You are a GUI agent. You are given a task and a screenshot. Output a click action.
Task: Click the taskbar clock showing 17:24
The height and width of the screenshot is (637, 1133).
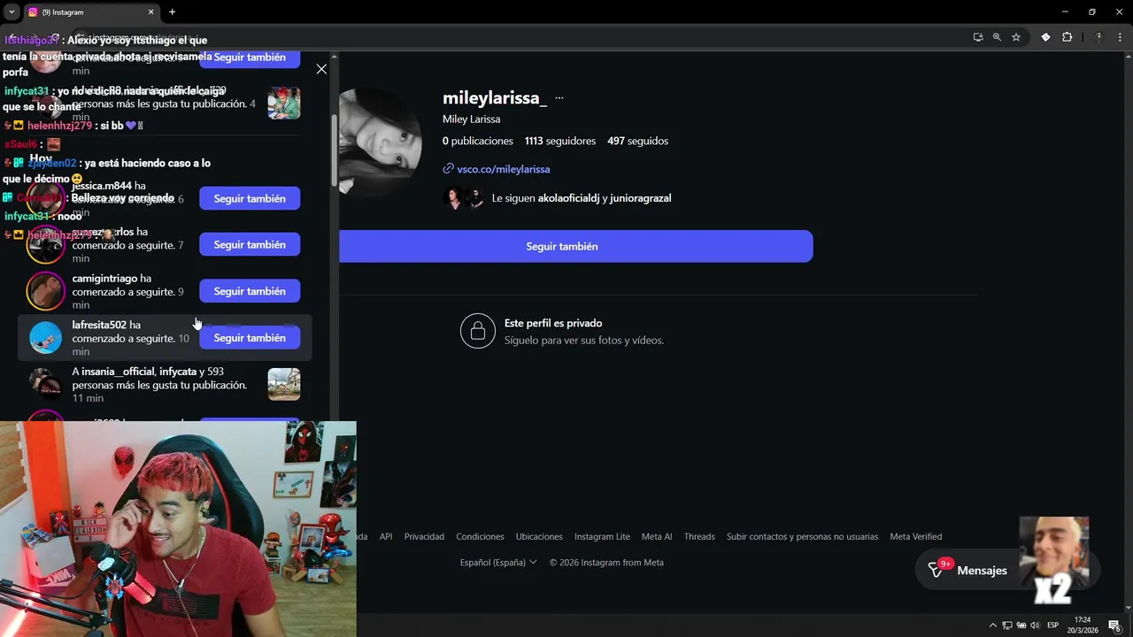pos(1083,625)
